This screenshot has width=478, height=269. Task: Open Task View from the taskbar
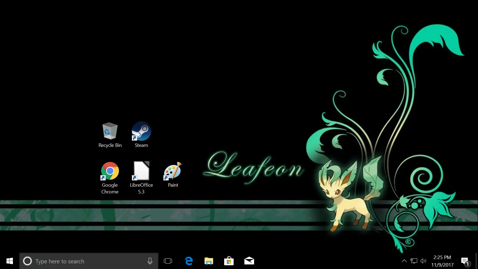click(x=168, y=261)
